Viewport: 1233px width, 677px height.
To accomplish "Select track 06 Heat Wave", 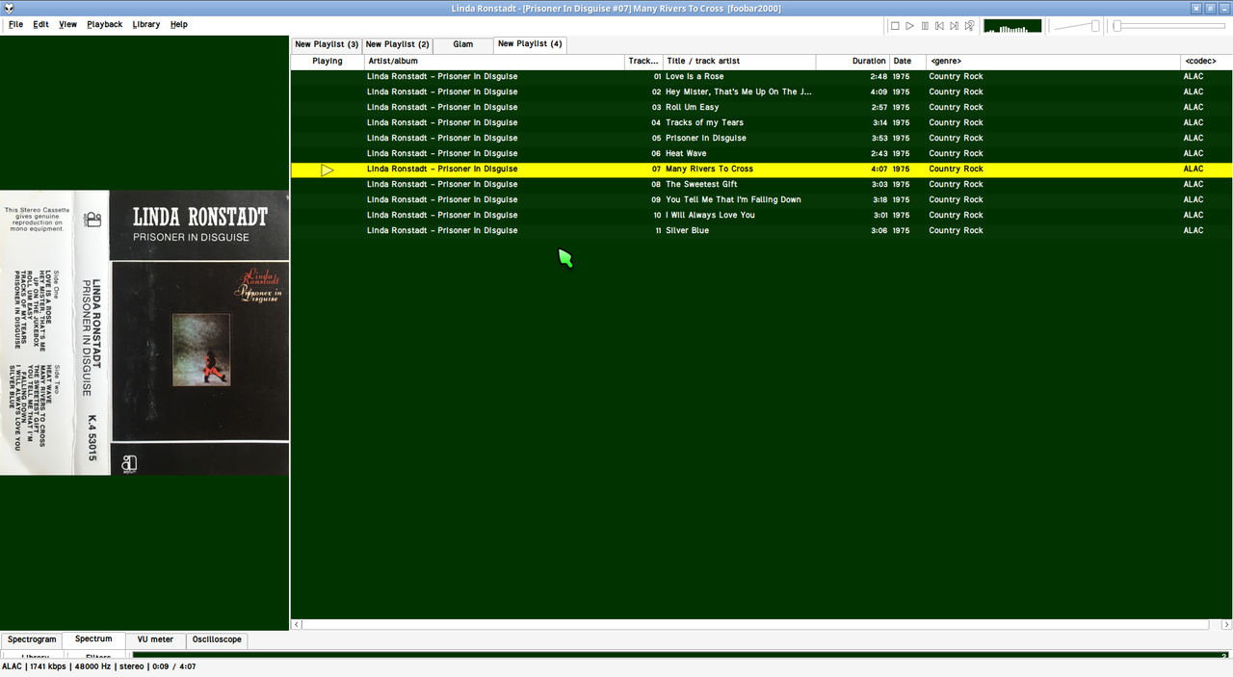I will pos(761,154).
